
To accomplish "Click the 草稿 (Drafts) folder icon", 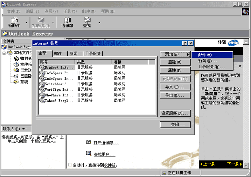I will [x=16, y=82].
